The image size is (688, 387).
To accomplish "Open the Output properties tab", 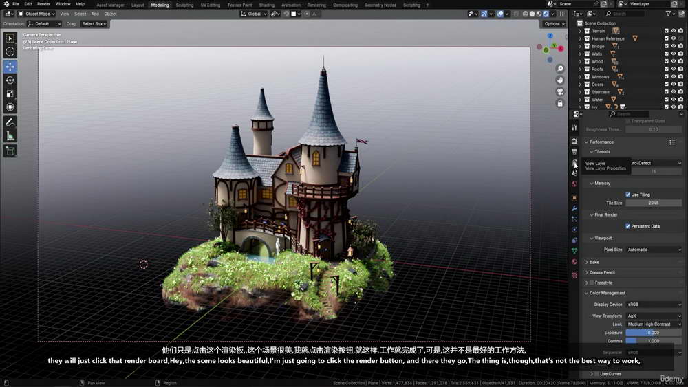I will pyautogui.click(x=574, y=152).
